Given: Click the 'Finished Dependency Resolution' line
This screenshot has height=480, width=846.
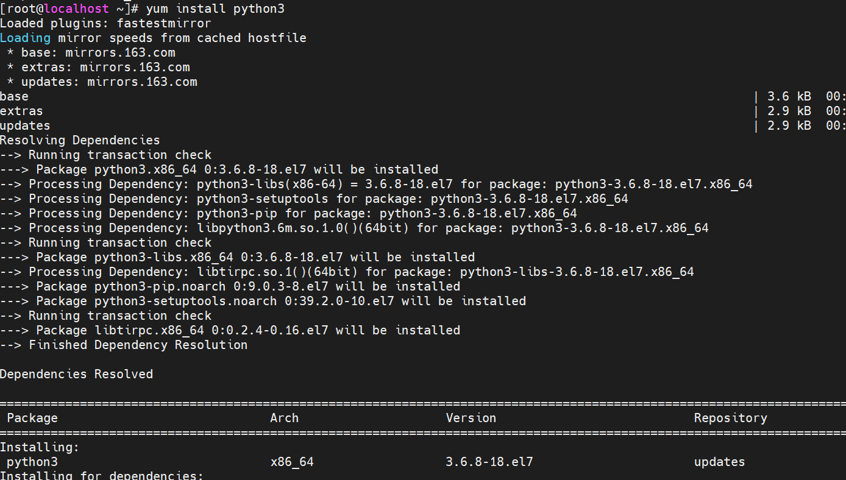Looking at the screenshot, I should tap(124, 345).
